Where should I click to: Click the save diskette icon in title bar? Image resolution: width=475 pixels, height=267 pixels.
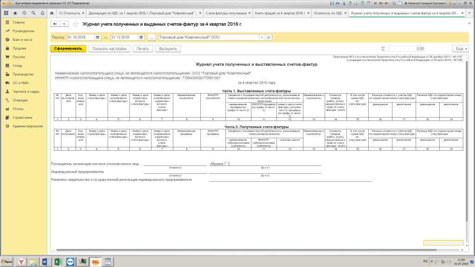point(332,3)
